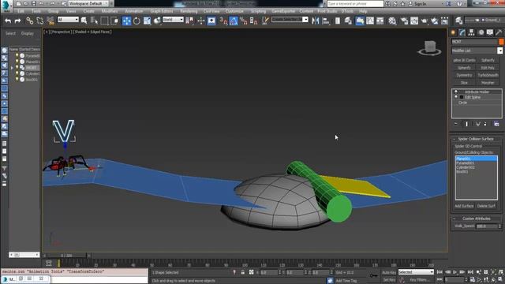This screenshot has height=284, width=505.
Task: Activate the Unlink Selection tool
Action: (40, 21)
